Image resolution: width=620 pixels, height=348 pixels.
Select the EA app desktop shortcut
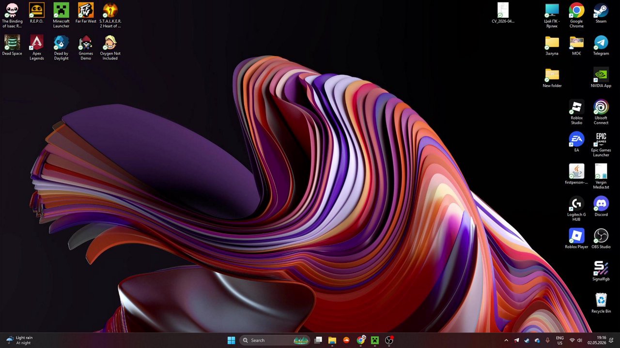pyautogui.click(x=576, y=142)
